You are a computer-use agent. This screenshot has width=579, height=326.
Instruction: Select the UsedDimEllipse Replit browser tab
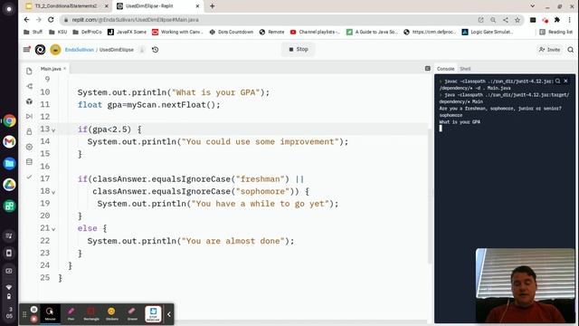coord(157,6)
